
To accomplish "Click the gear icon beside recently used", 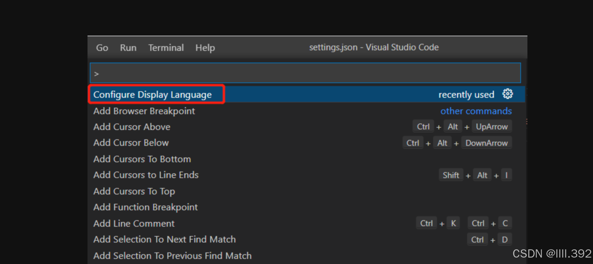I will (507, 94).
